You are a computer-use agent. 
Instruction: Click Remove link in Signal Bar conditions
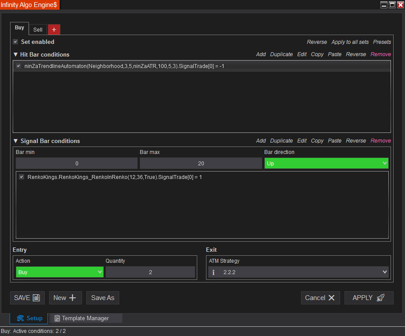380,141
